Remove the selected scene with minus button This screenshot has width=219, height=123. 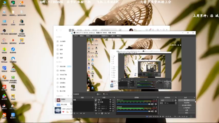[x=77, y=113]
